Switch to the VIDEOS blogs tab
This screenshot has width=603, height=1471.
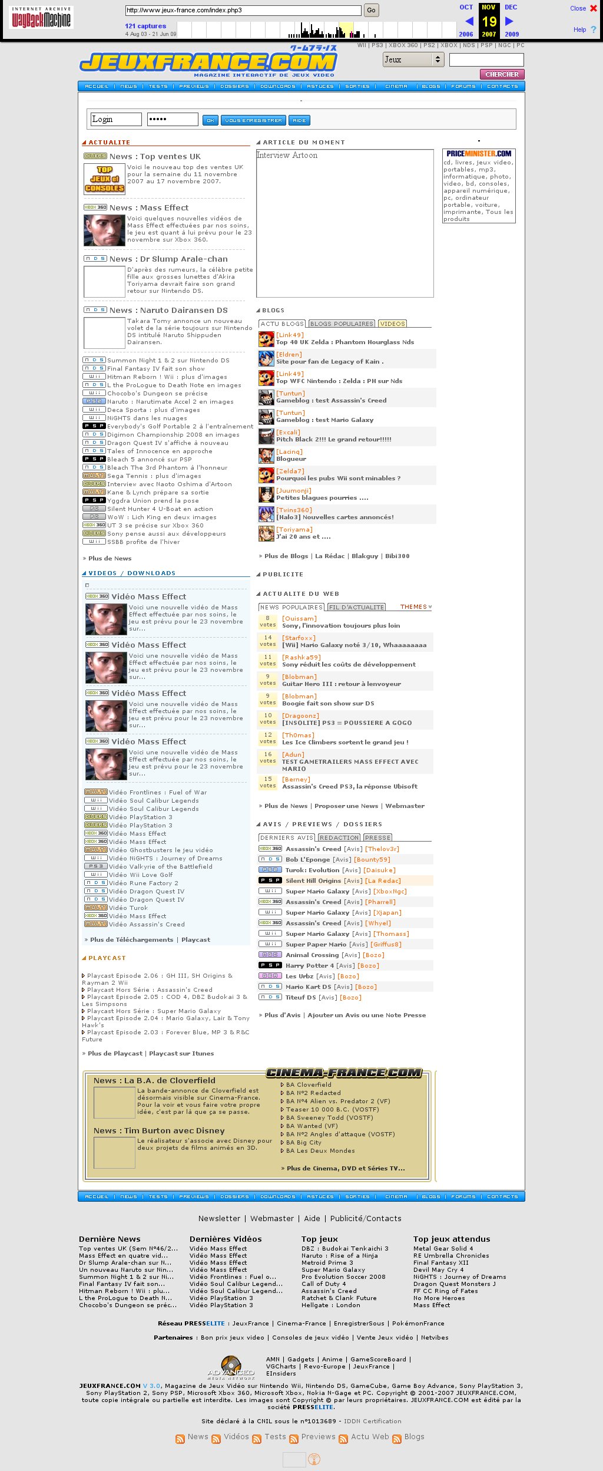click(x=392, y=324)
